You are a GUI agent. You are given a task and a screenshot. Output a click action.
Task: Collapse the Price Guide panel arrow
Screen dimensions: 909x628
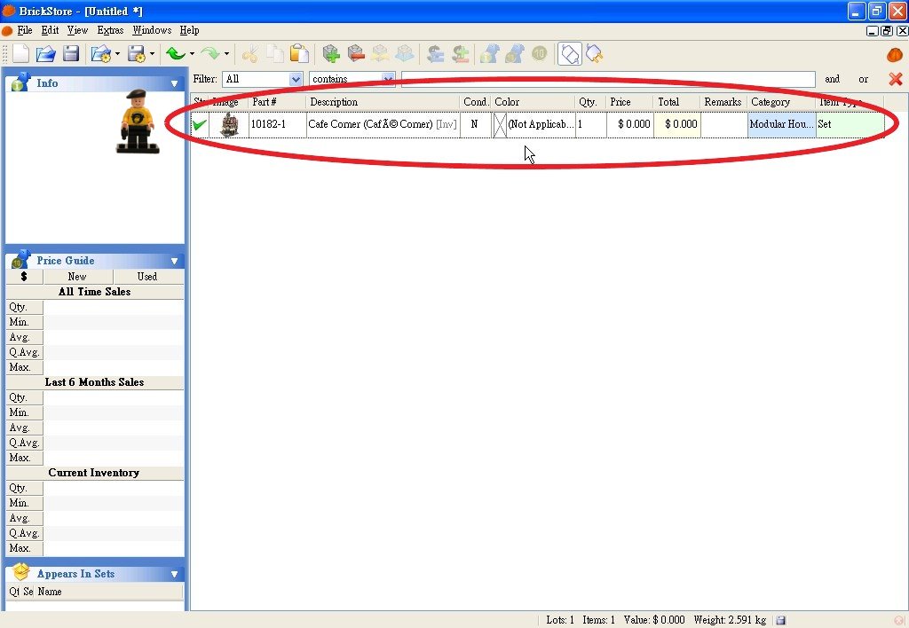click(x=175, y=262)
